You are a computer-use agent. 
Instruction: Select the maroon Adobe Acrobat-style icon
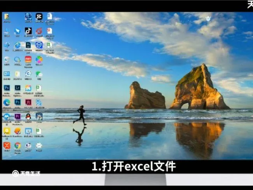click(28, 102)
